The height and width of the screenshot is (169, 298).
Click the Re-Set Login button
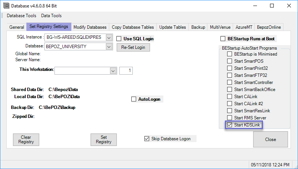pyautogui.click(x=133, y=48)
